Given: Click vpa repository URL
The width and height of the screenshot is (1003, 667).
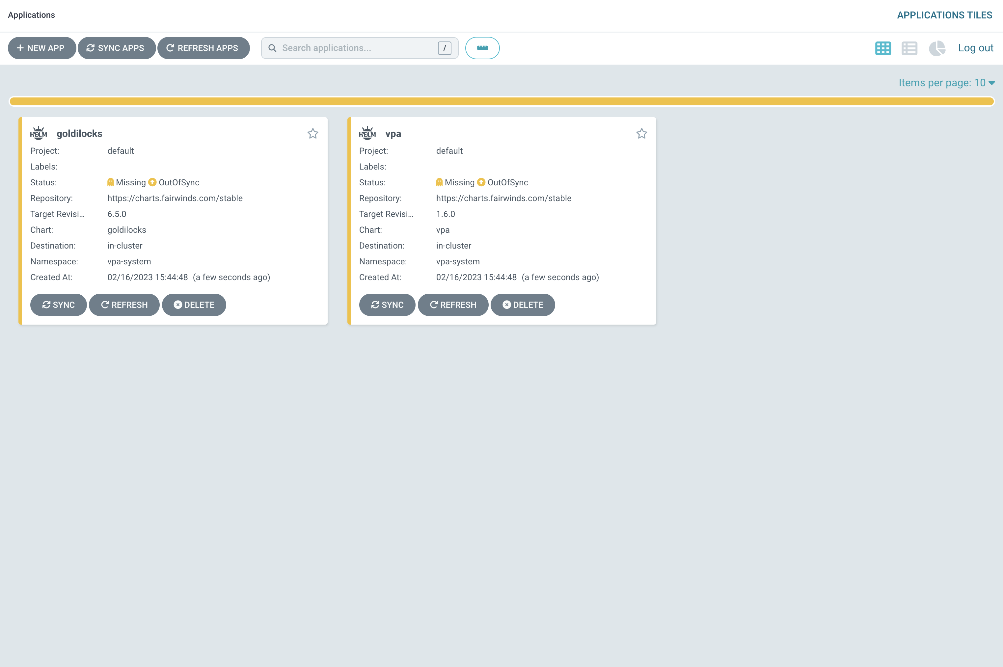Looking at the screenshot, I should [x=503, y=198].
